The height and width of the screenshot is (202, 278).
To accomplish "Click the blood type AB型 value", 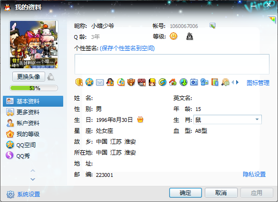I will tap(201, 131).
